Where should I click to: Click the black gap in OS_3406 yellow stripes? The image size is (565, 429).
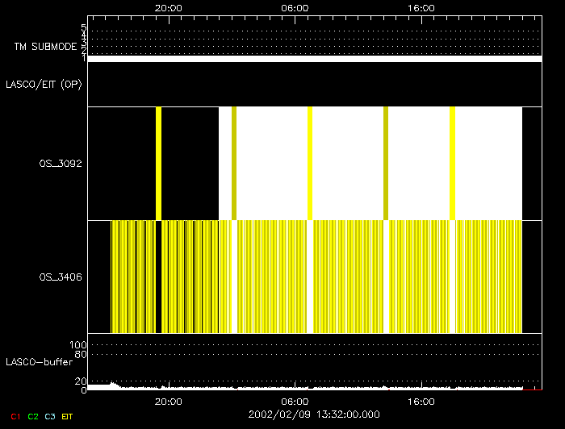point(158,277)
